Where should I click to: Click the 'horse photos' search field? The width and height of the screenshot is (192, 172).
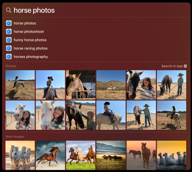[96, 10]
